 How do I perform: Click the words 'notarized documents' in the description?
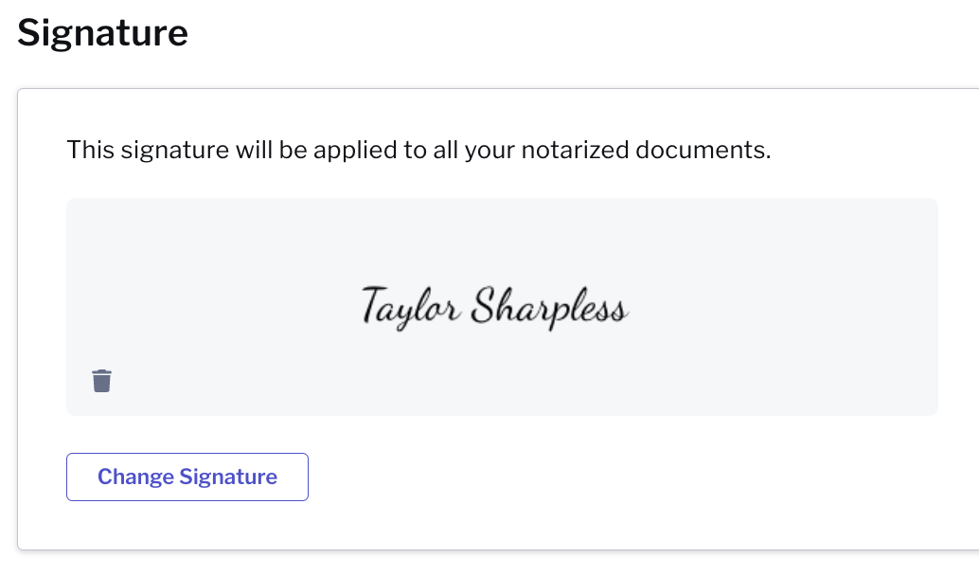pyautogui.click(x=646, y=150)
